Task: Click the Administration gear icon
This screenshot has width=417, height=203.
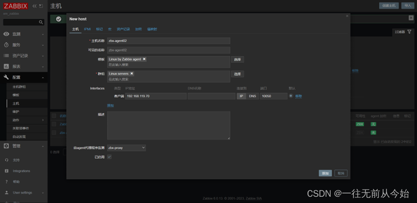Action: [6, 146]
